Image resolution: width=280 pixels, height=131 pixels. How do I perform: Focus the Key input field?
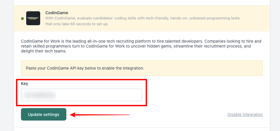pyautogui.click(x=81, y=95)
